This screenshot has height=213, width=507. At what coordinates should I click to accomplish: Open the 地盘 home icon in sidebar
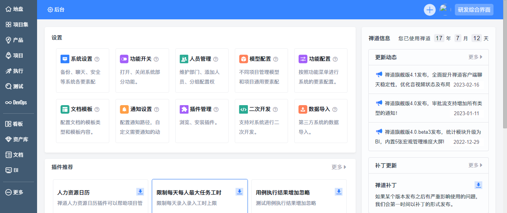[x=8, y=9]
